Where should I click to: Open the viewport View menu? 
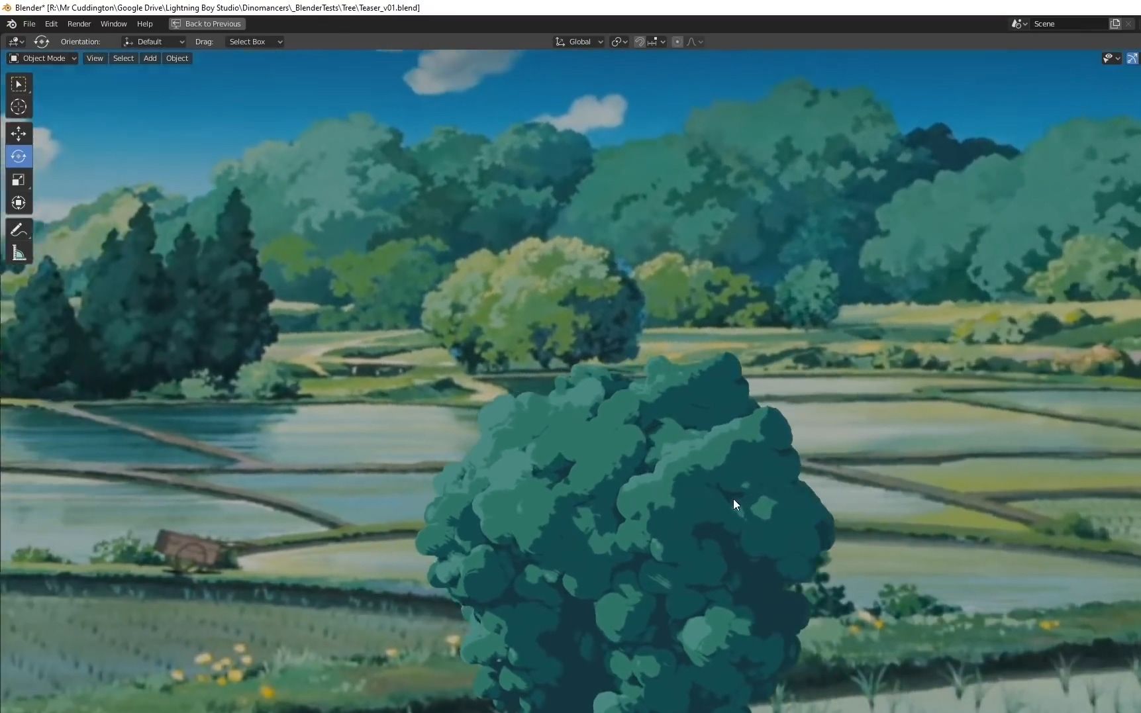[x=95, y=58]
